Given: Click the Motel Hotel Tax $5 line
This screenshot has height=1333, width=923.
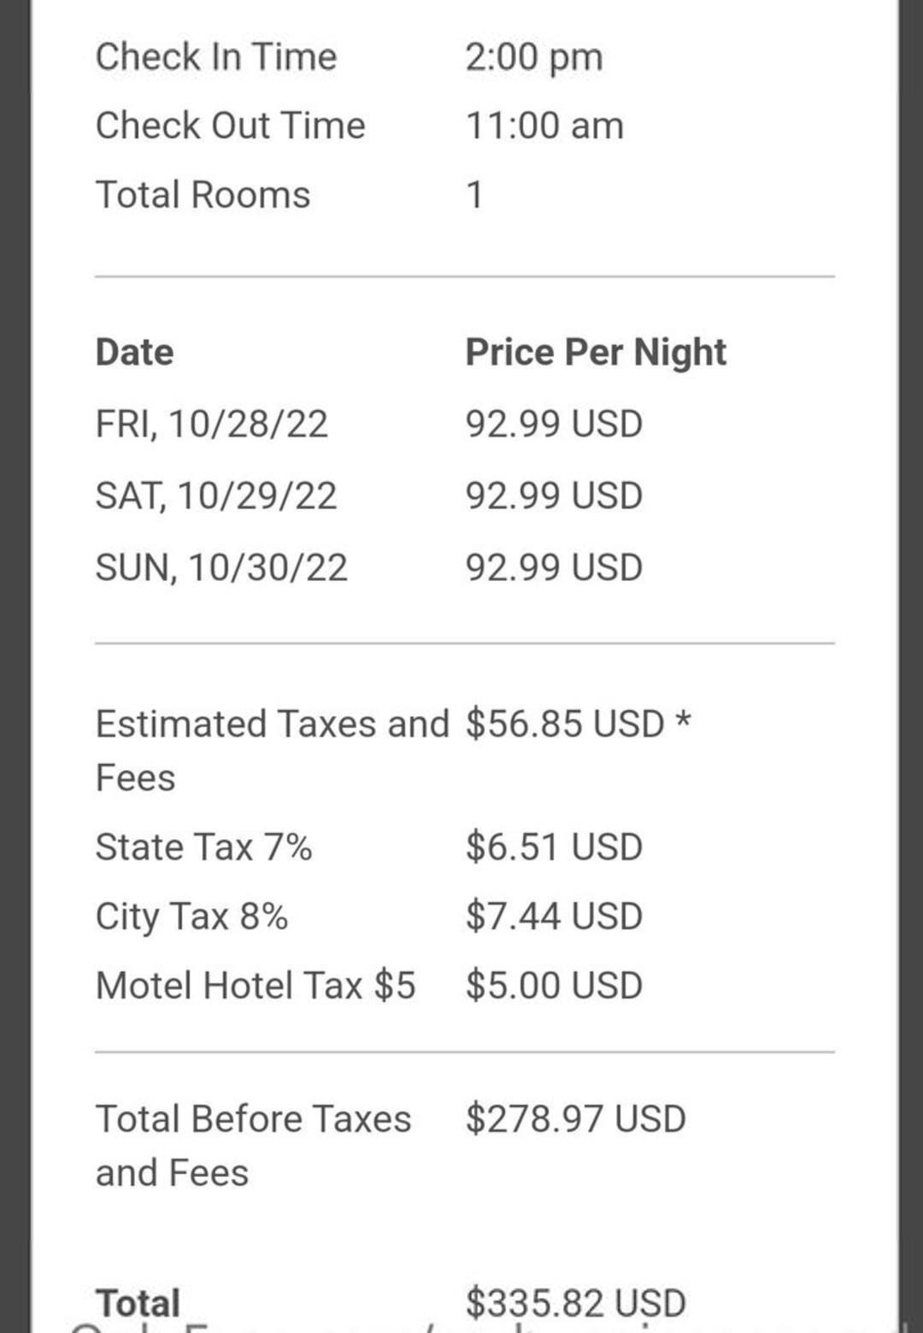Looking at the screenshot, I should click(x=255, y=985).
